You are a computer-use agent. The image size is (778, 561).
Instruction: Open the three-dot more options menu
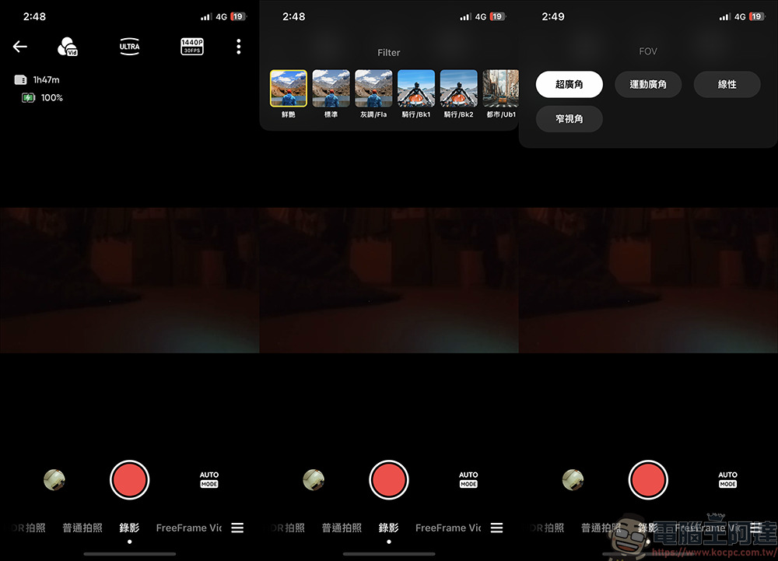click(238, 47)
